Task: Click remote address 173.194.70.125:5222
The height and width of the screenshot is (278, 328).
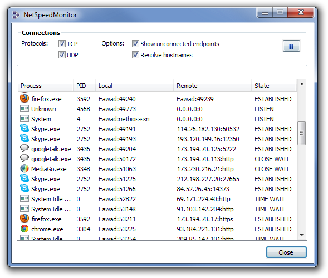Action: point(207,149)
